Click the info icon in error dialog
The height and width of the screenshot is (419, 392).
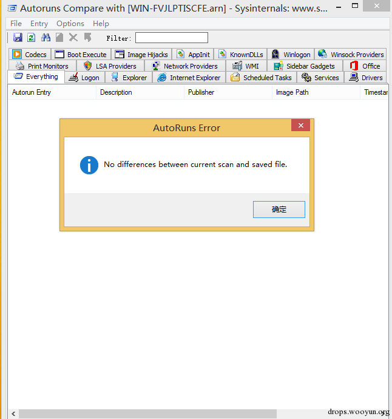(x=89, y=165)
